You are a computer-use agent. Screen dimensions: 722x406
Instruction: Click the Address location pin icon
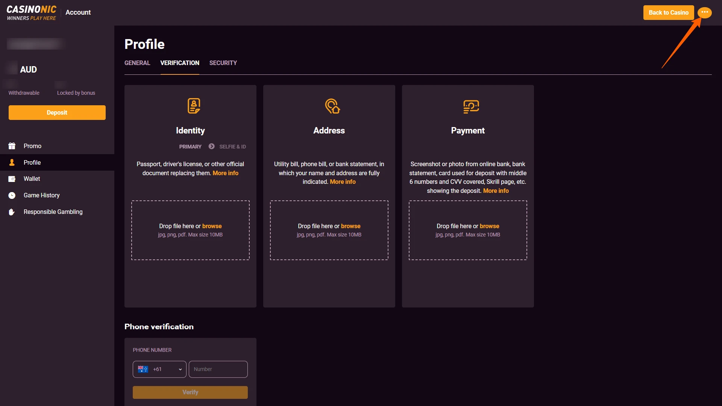click(332, 106)
